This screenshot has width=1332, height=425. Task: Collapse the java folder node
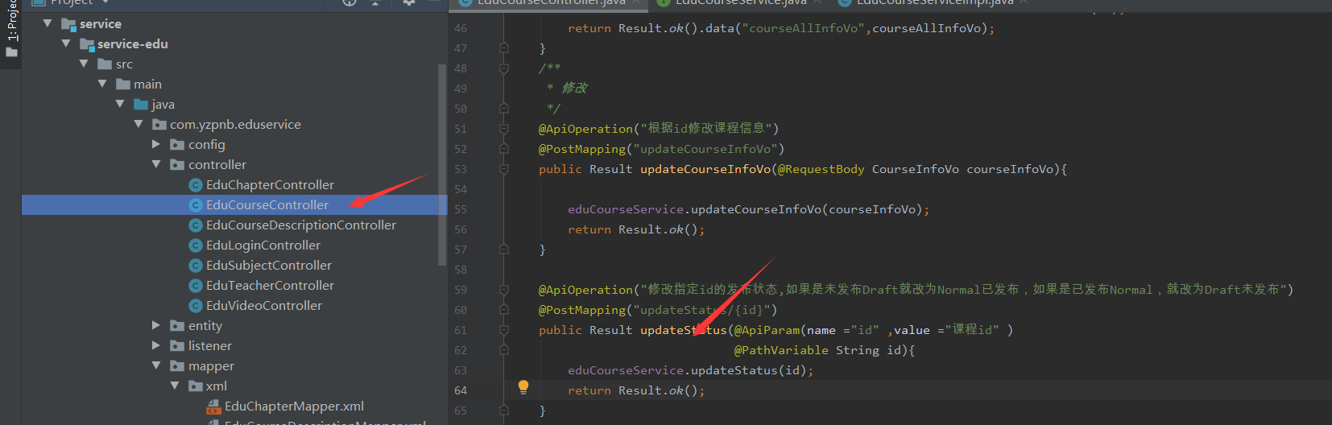pos(120,105)
